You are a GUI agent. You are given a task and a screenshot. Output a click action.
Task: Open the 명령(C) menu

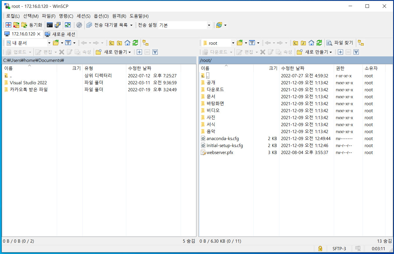coord(66,16)
